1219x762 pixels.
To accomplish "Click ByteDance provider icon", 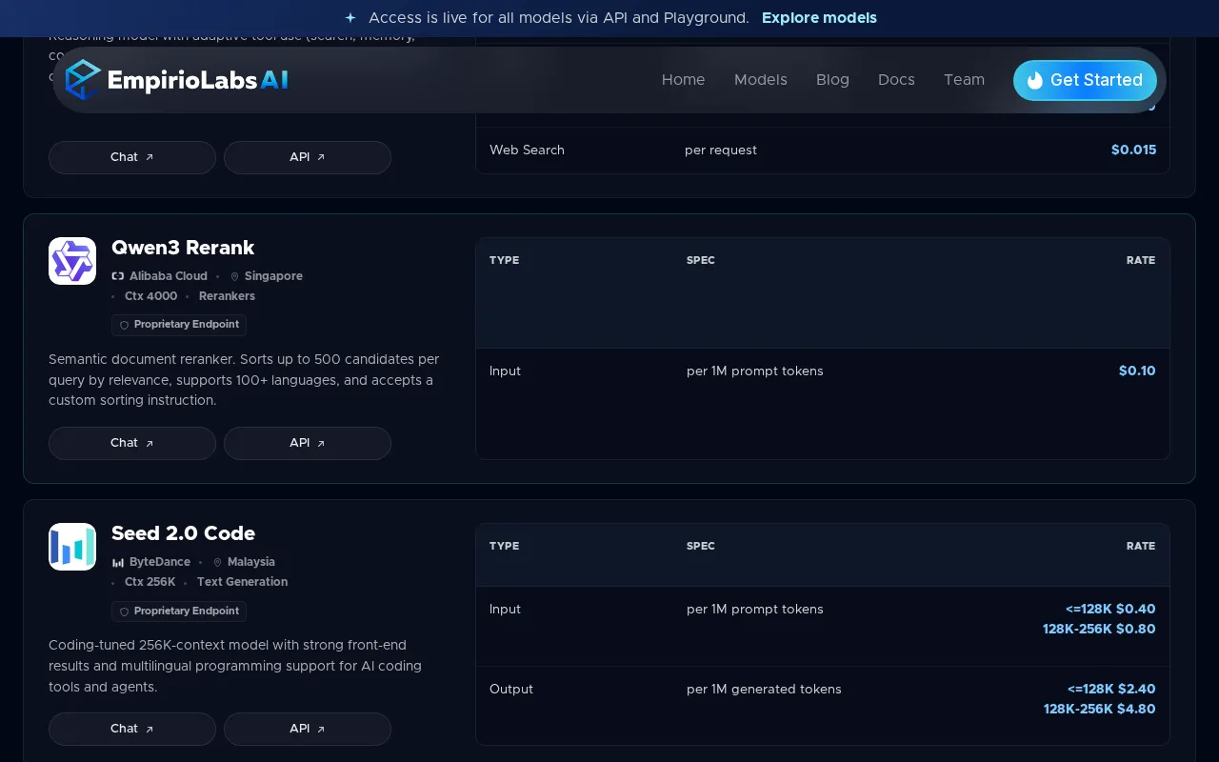I will [118, 562].
